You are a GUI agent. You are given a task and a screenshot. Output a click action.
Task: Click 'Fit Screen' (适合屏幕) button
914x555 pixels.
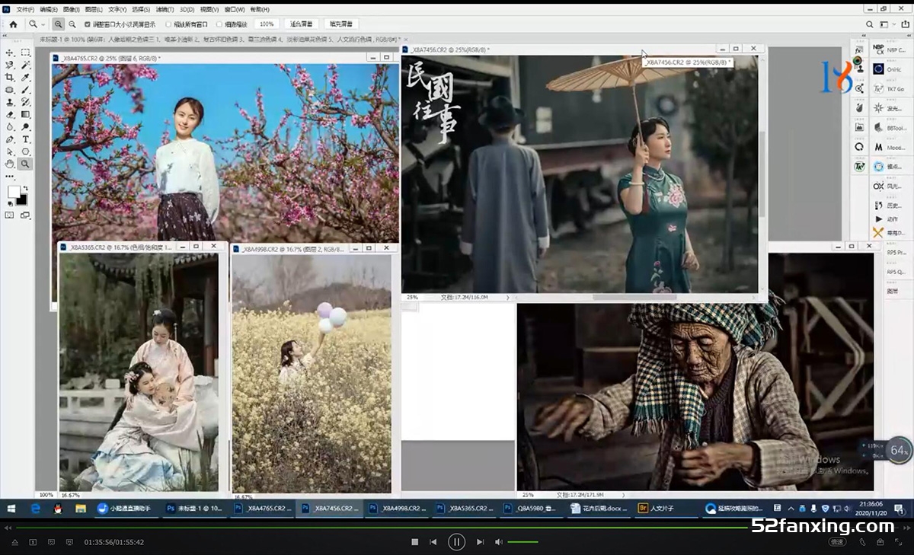(301, 24)
